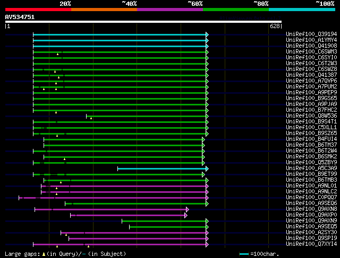Click the UniRef100_Q39194 label

pyautogui.click(x=311, y=34)
